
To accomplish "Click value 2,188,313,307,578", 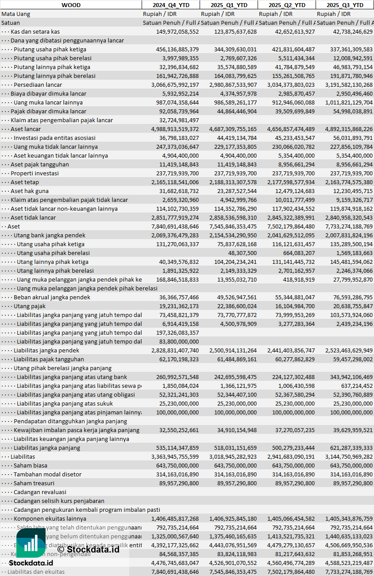I will (233, 182).
